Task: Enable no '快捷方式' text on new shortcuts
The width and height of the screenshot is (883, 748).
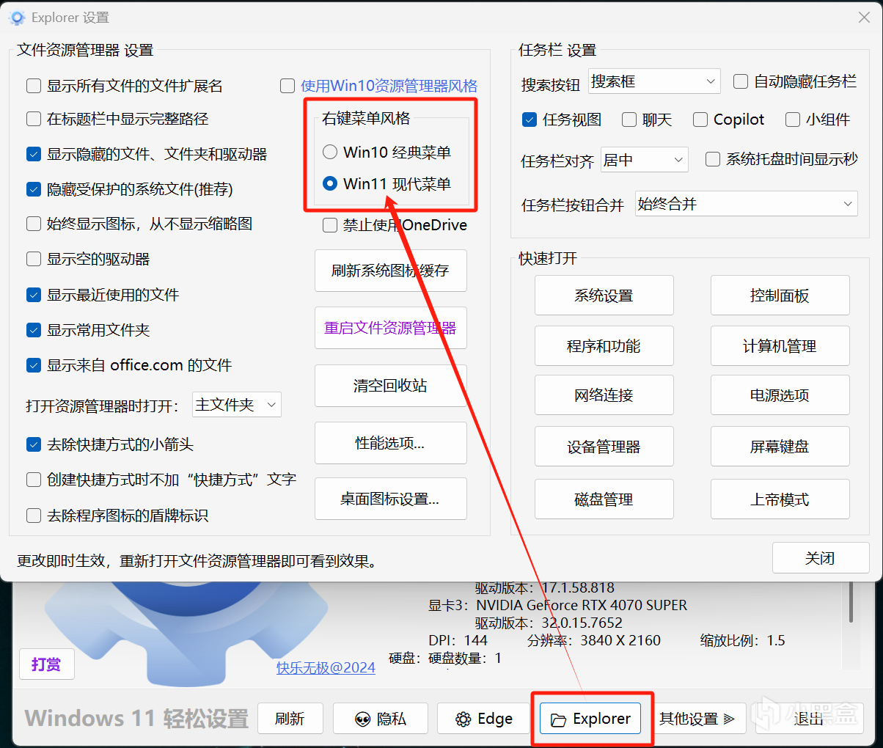Action: [34, 480]
